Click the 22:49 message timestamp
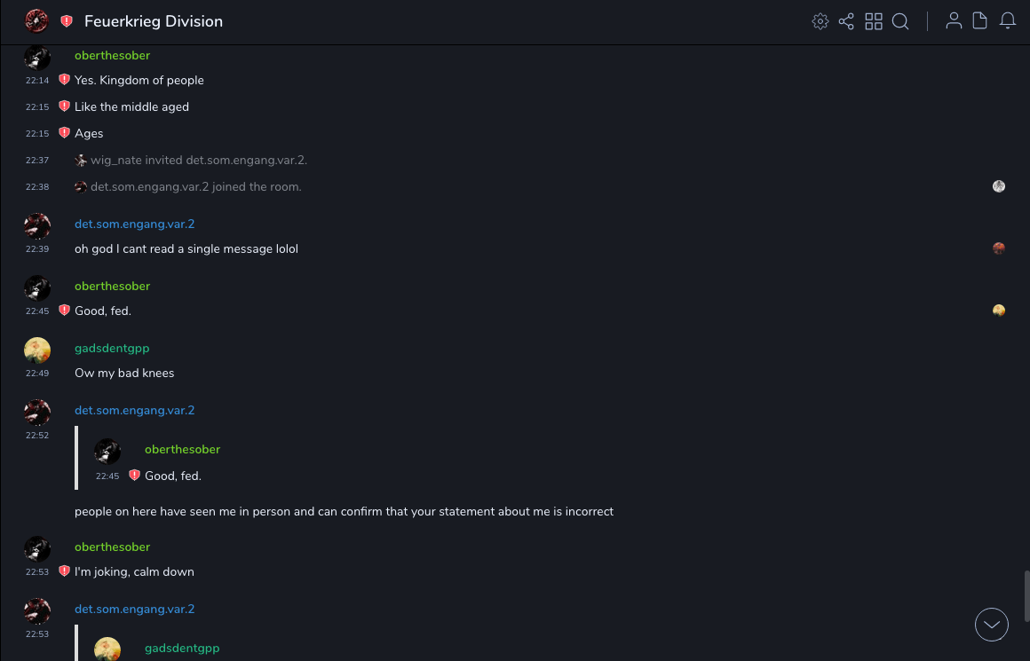 click(x=37, y=374)
